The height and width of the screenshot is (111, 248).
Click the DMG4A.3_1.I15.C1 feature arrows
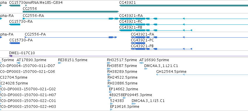tap(134, 104)
